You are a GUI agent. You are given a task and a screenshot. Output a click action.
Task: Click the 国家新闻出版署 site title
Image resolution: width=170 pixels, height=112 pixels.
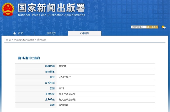[51, 8]
